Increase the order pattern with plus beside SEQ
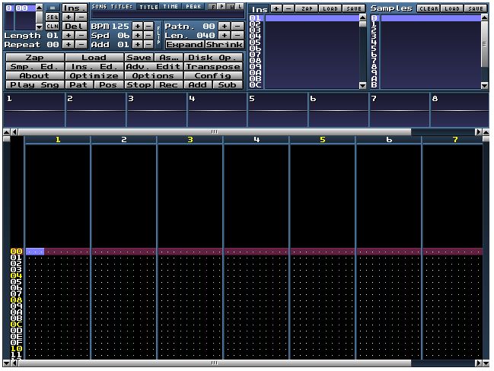This screenshot has height=371, width=494. point(68,17)
